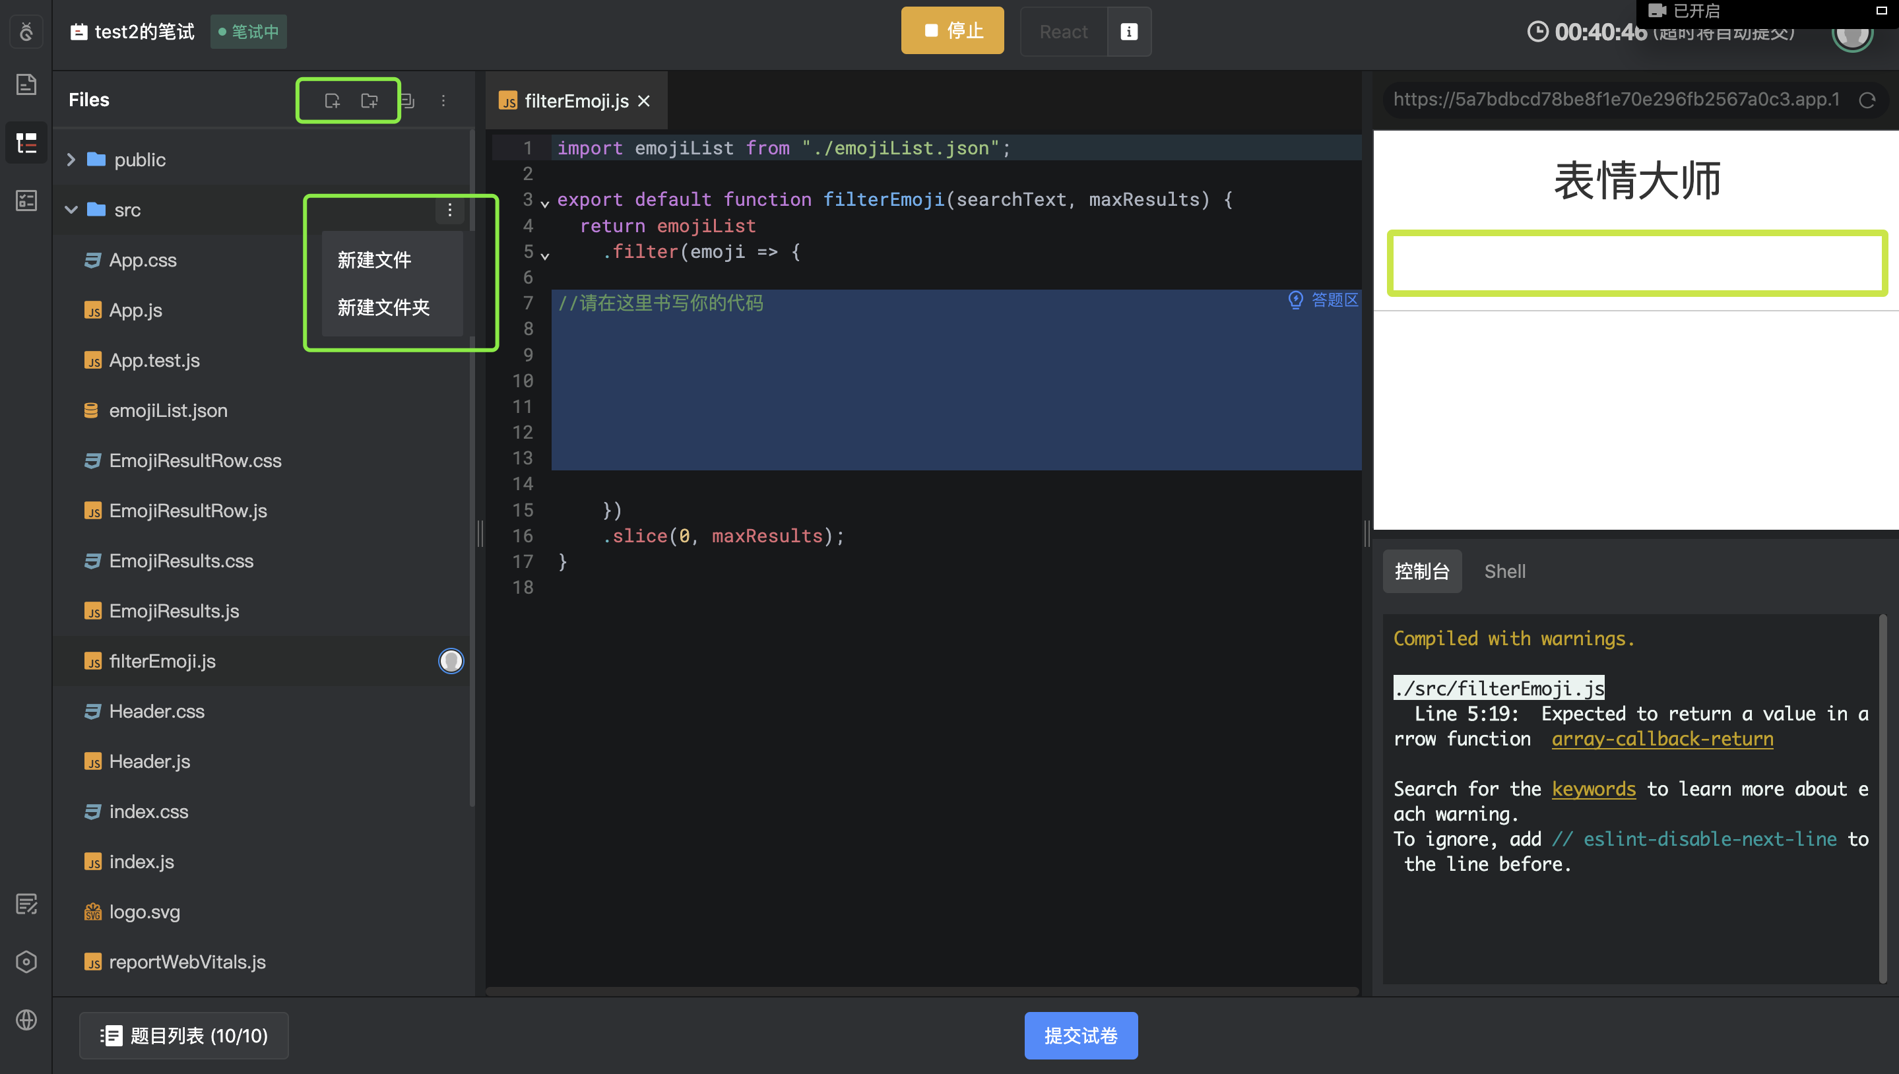This screenshot has width=1899, height=1074.
Task: Click the file tree vertical scrollbar
Action: click(x=472, y=468)
